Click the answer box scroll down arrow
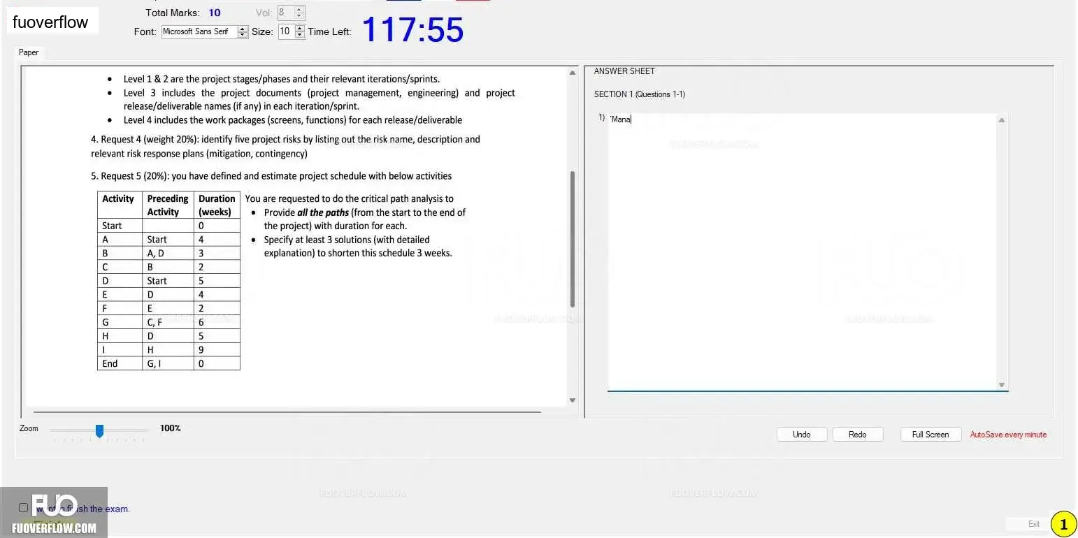The width and height of the screenshot is (1078, 538). [x=1002, y=384]
